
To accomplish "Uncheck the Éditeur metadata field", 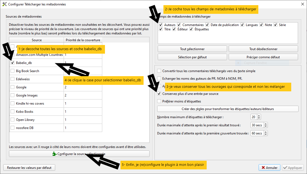I will (x=174, y=29).
